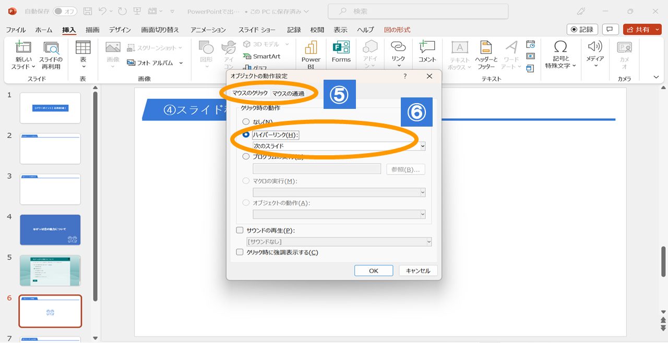Click the Header and Footer icon
This screenshot has height=343, width=668.
[x=486, y=47]
